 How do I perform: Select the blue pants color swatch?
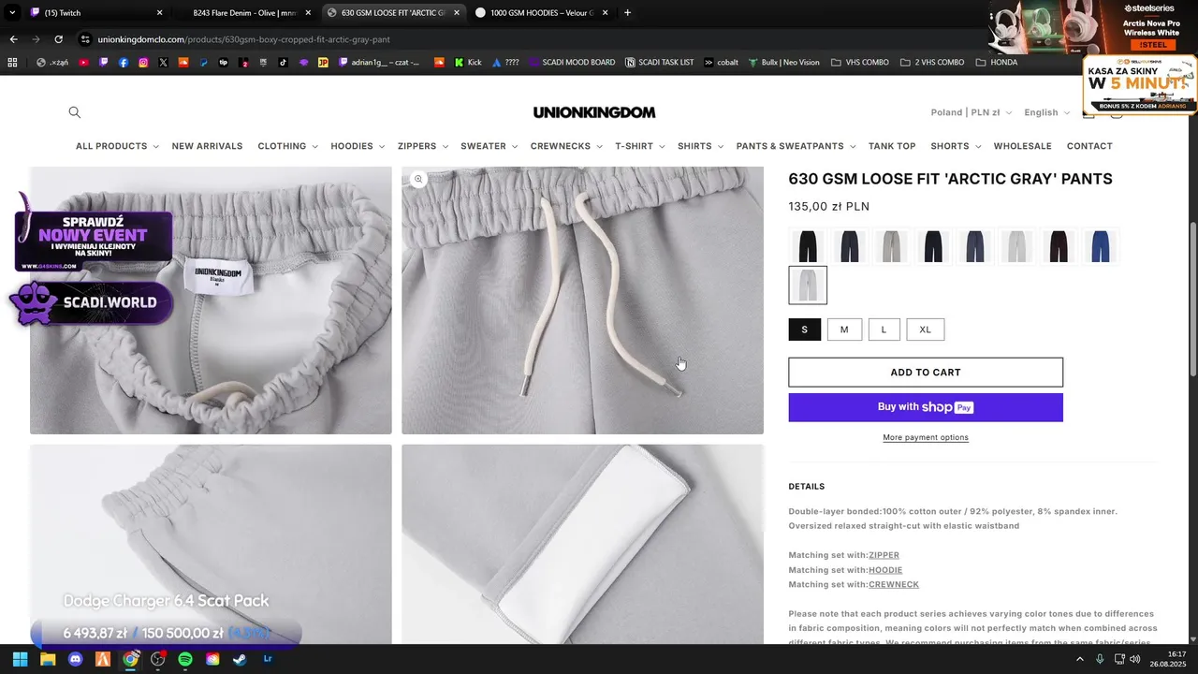tap(1100, 246)
